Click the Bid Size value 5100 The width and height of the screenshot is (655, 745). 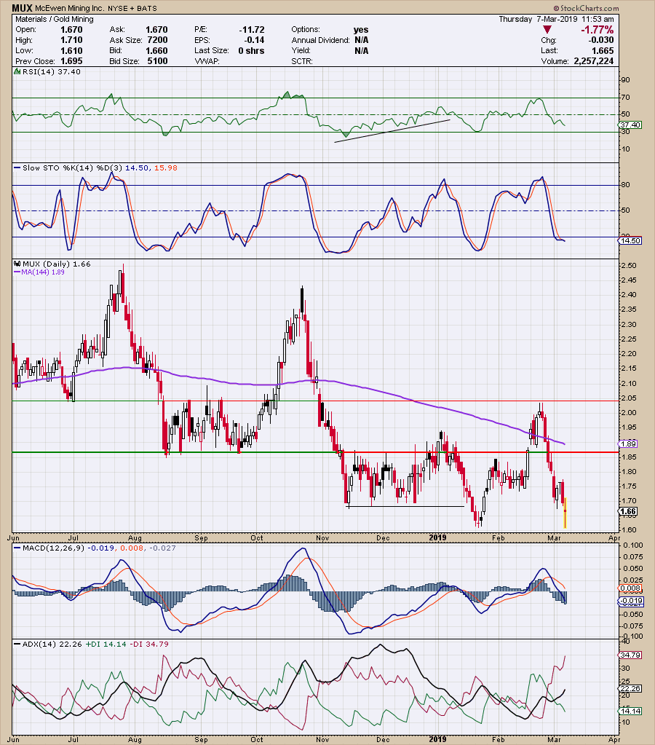click(157, 61)
